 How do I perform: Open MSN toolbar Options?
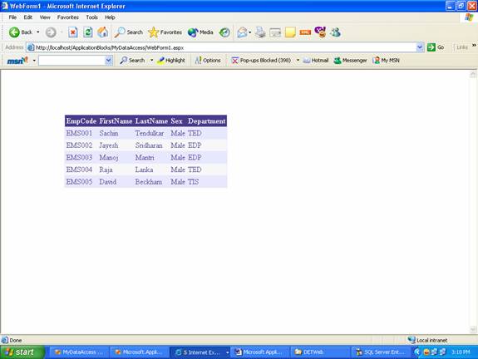[208, 61]
